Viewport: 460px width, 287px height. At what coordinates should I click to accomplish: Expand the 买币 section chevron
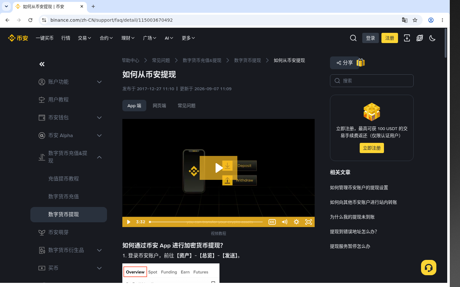[99, 268]
